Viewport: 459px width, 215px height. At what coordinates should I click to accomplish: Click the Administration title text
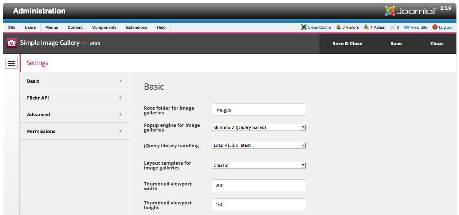[x=39, y=11]
